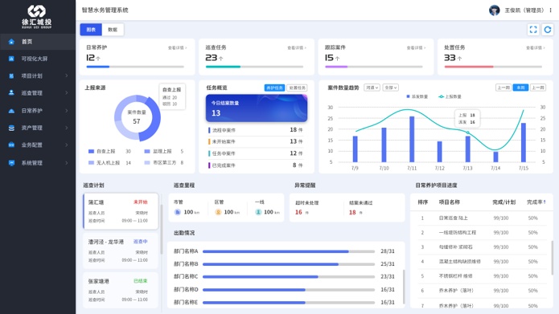Sort by 完成率 column arrow
Screen dimensions: 559x314
coord(545,202)
